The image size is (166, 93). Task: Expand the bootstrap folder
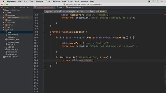pos(4,15)
